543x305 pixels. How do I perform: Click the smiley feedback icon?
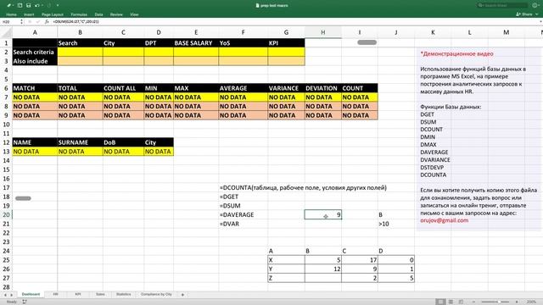click(x=535, y=6)
